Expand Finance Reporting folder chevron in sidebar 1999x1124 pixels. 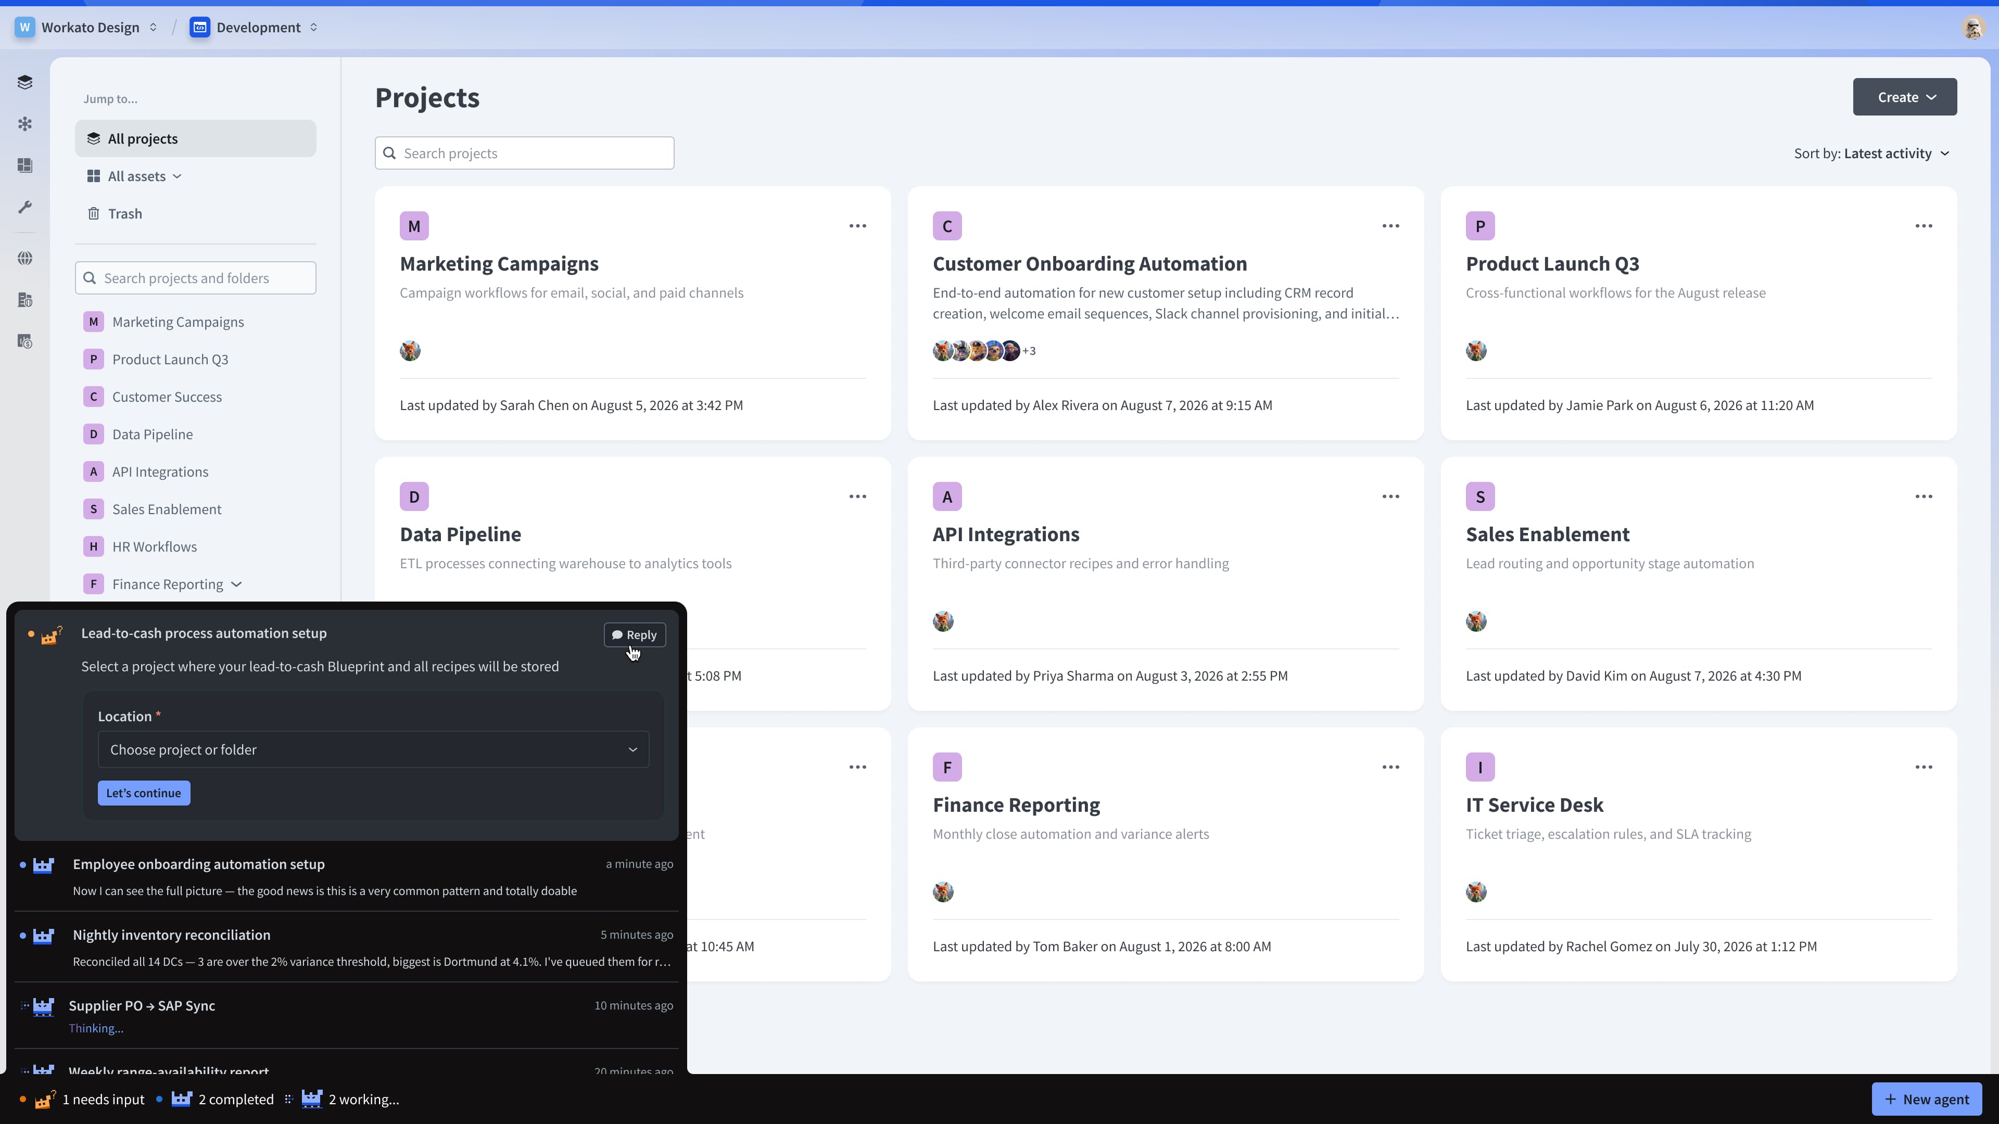237,584
